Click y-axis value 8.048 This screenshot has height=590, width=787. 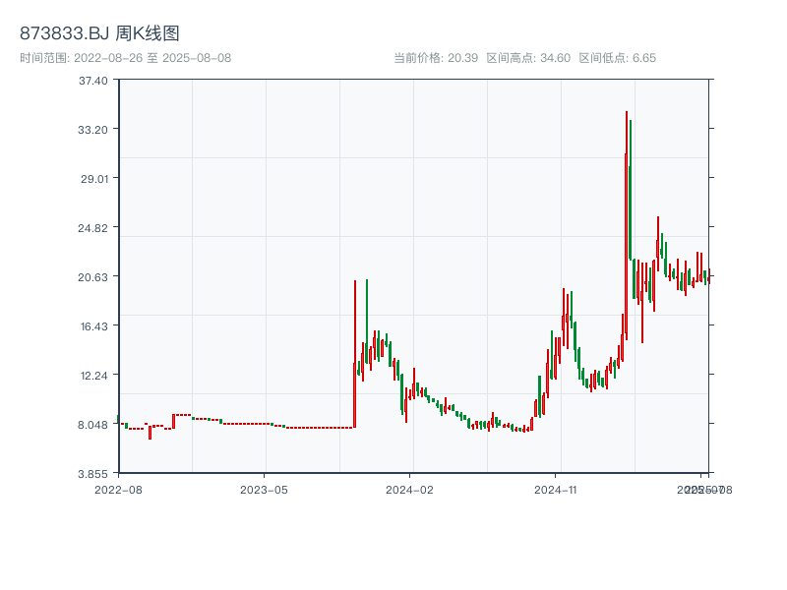pyautogui.click(x=92, y=425)
